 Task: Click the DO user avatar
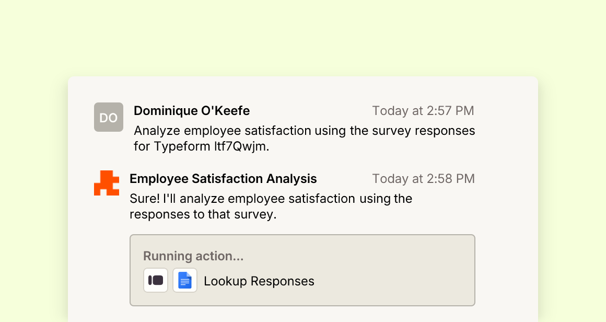109,117
